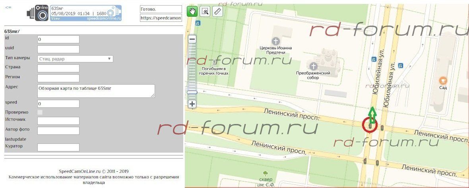Click the map zoom level slider handle
Screen dimensions: 469x188
click(192, 92)
